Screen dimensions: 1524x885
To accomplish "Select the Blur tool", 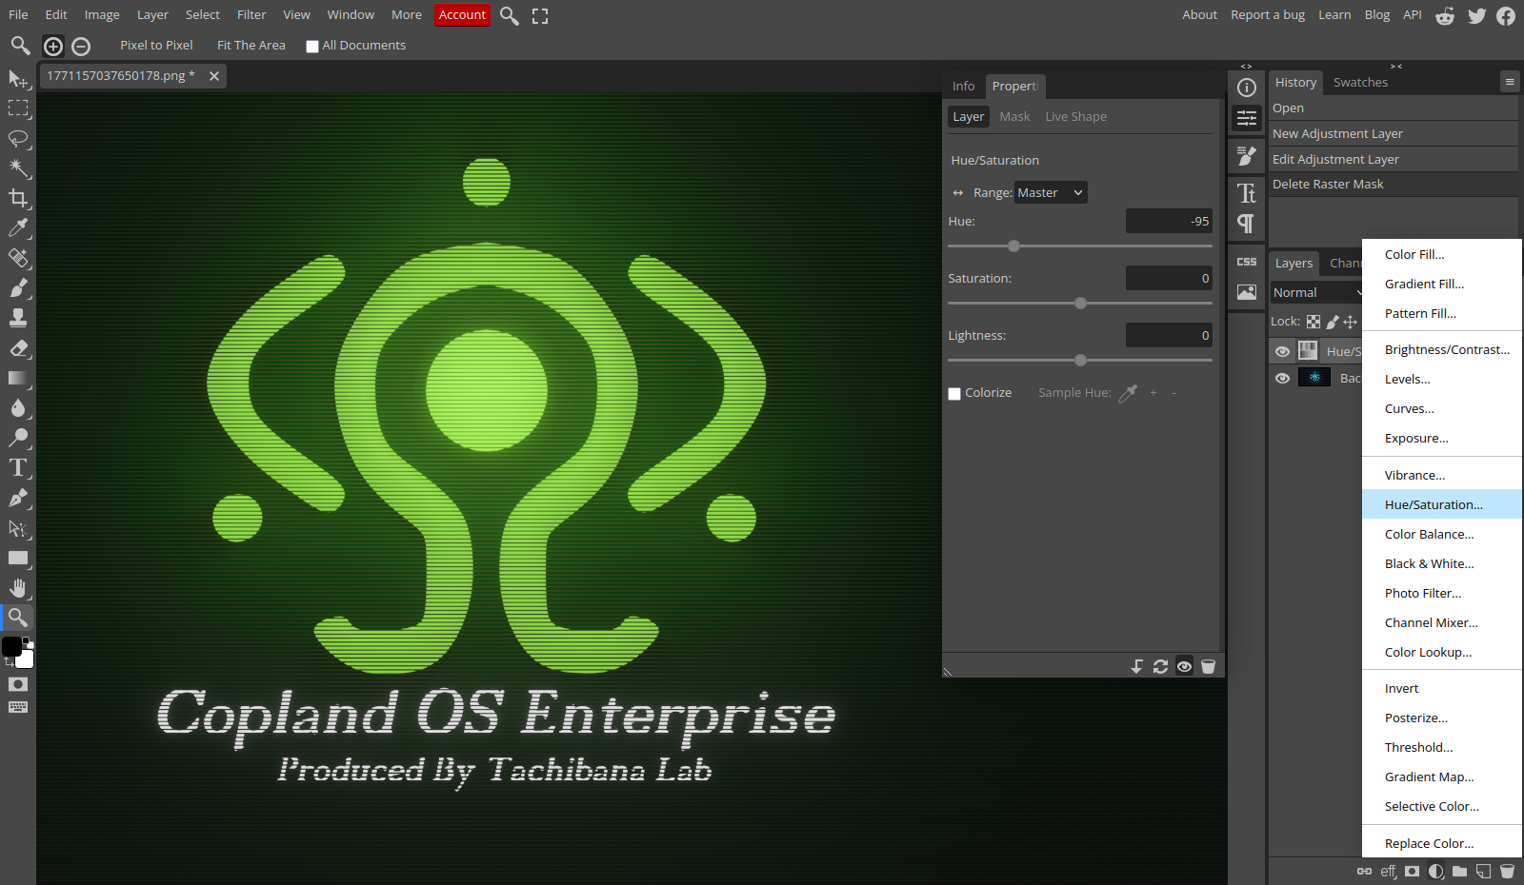I will [18, 408].
